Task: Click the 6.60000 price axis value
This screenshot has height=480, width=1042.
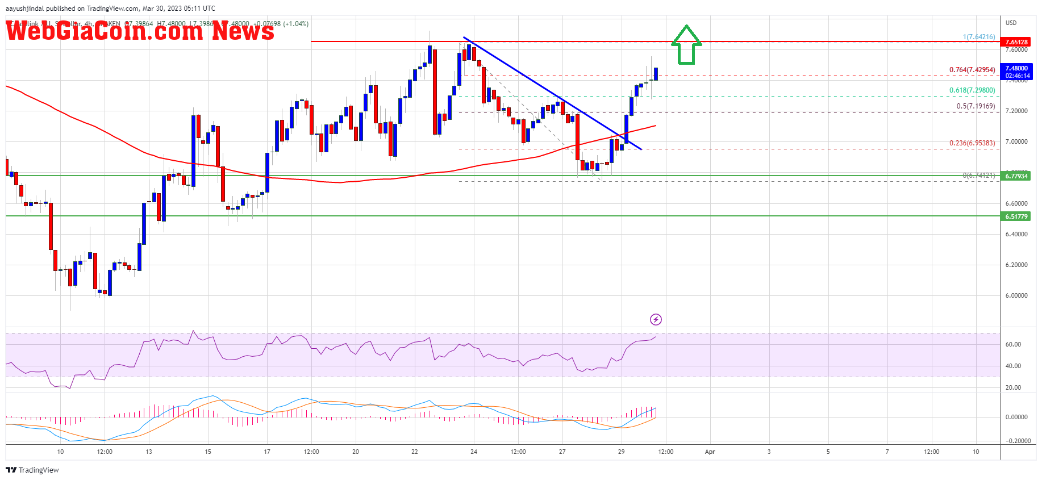Action: (1016, 203)
